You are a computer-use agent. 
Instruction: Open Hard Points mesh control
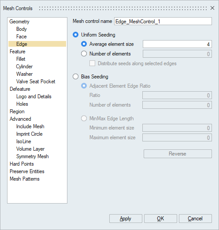click(x=22, y=164)
